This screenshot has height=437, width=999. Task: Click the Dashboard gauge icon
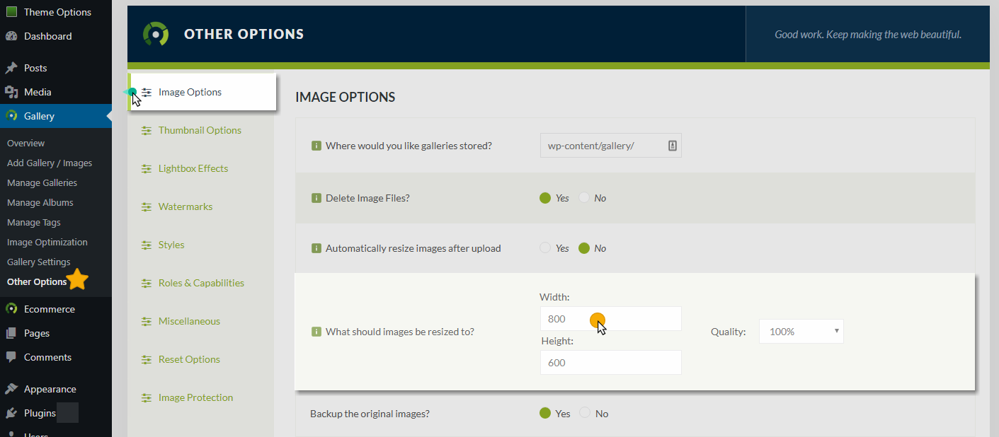(11, 36)
